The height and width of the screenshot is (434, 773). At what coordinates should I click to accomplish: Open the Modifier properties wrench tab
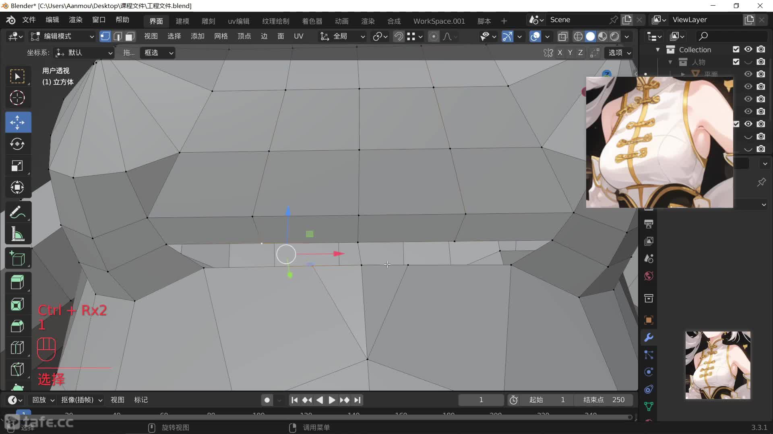(x=649, y=338)
